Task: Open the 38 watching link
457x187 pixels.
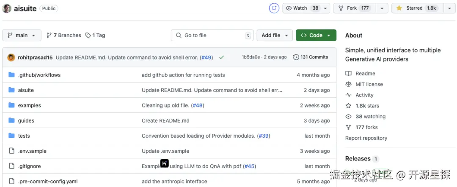Action: click(x=370, y=117)
